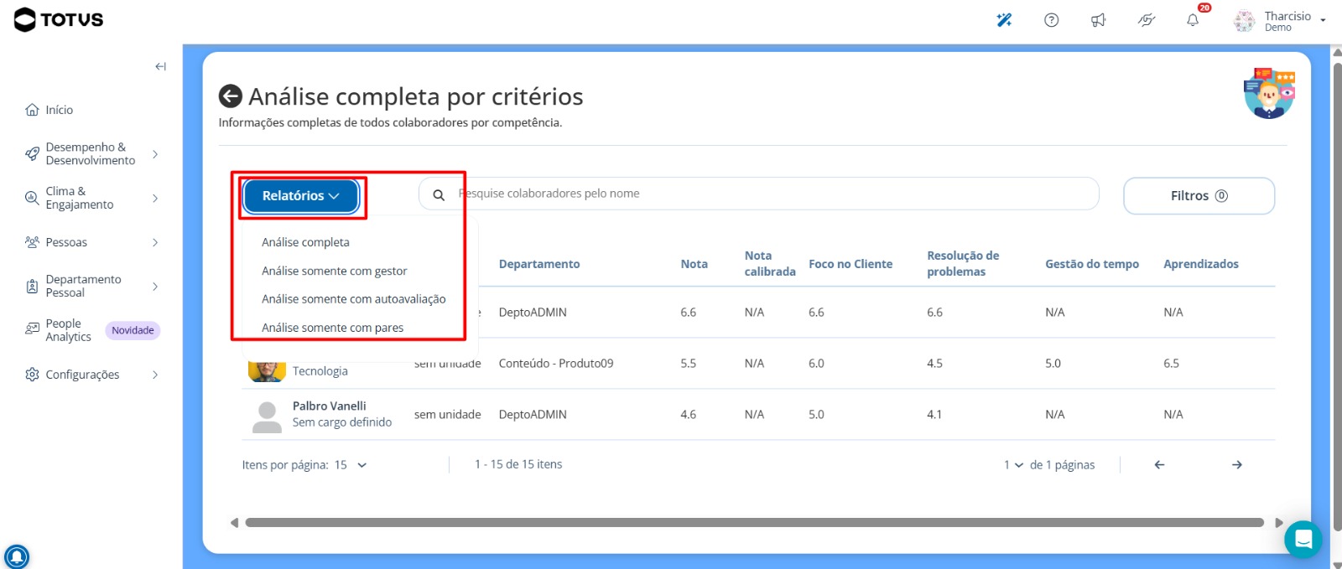Click the Relatórios button
1342x569 pixels.
point(301,196)
